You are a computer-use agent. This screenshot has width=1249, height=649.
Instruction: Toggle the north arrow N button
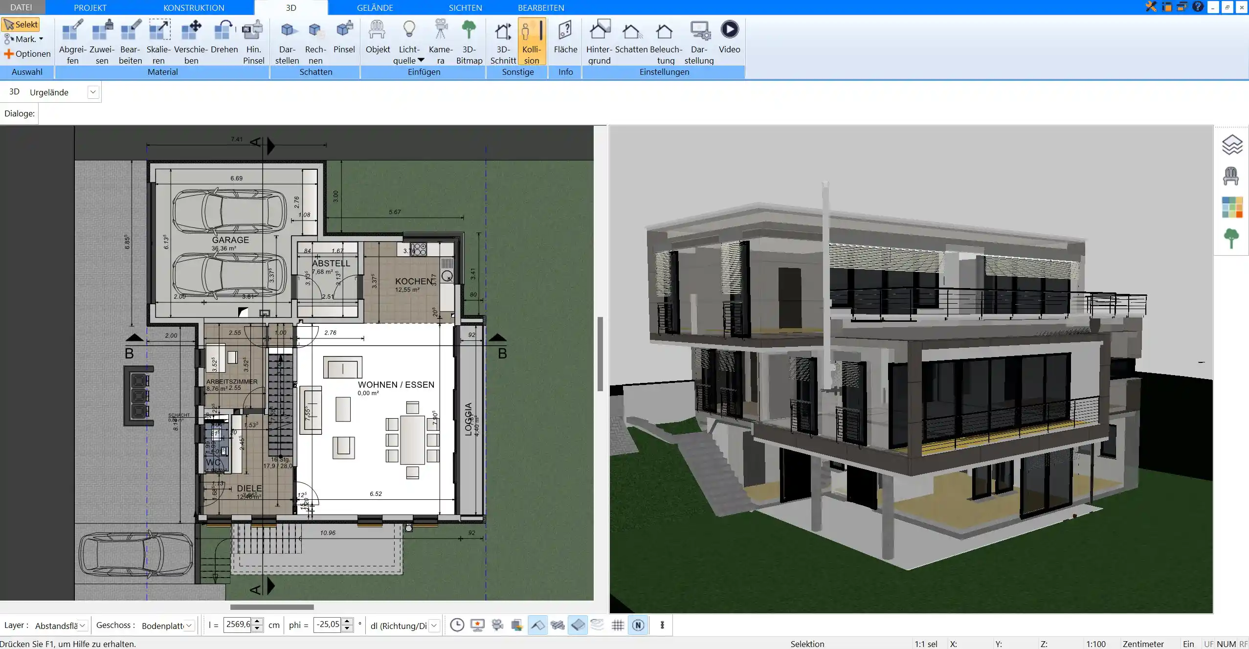point(638,625)
